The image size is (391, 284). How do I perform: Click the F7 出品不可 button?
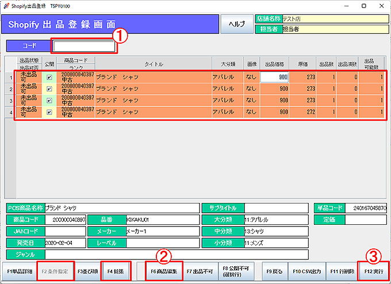(x=200, y=271)
